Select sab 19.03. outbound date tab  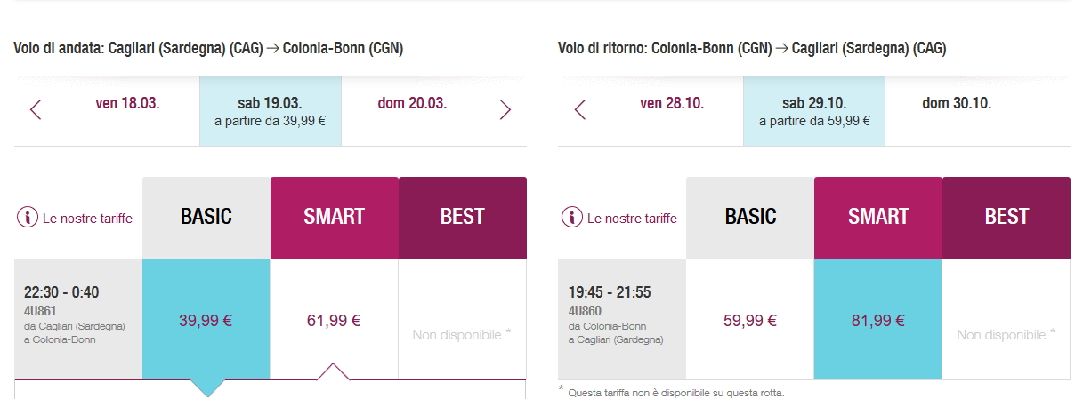click(270, 111)
